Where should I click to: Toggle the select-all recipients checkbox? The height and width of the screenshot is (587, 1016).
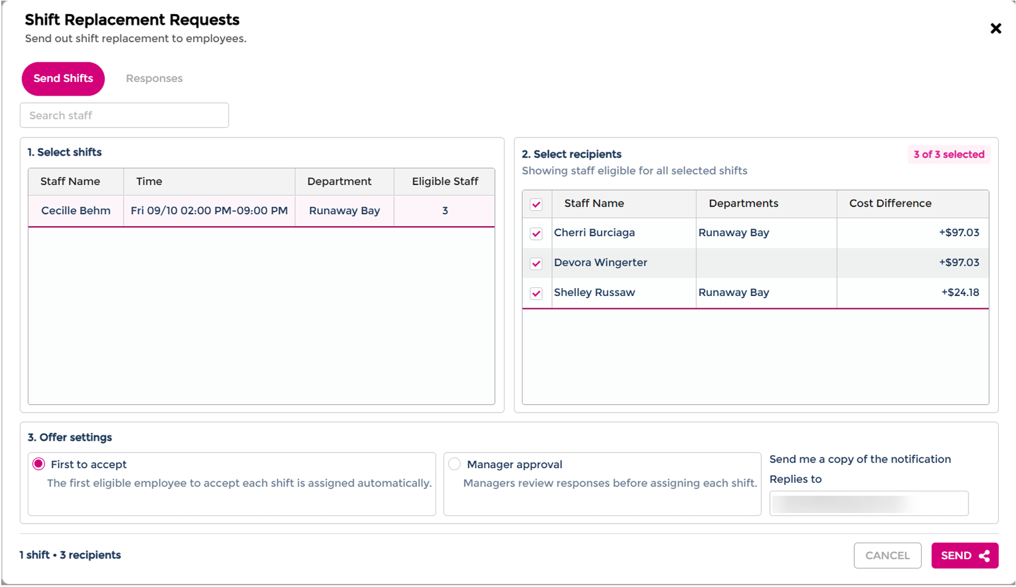(x=536, y=204)
